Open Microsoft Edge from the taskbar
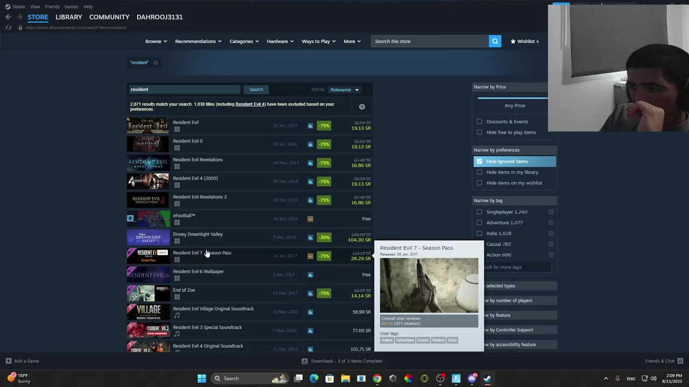This screenshot has height=387, width=689. pyautogui.click(x=314, y=378)
